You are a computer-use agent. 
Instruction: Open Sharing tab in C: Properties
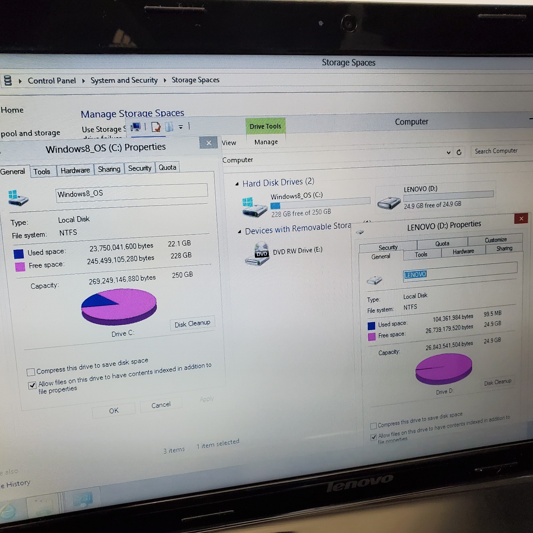coord(109,169)
